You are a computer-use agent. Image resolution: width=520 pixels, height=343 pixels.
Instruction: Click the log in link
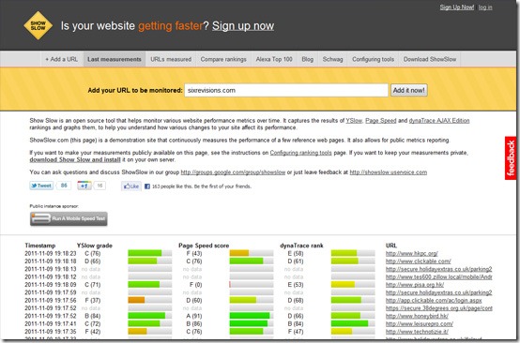(x=485, y=7)
